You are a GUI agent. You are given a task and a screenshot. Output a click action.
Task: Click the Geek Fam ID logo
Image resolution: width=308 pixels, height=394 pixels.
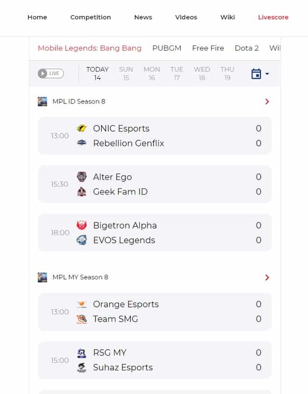(x=82, y=192)
